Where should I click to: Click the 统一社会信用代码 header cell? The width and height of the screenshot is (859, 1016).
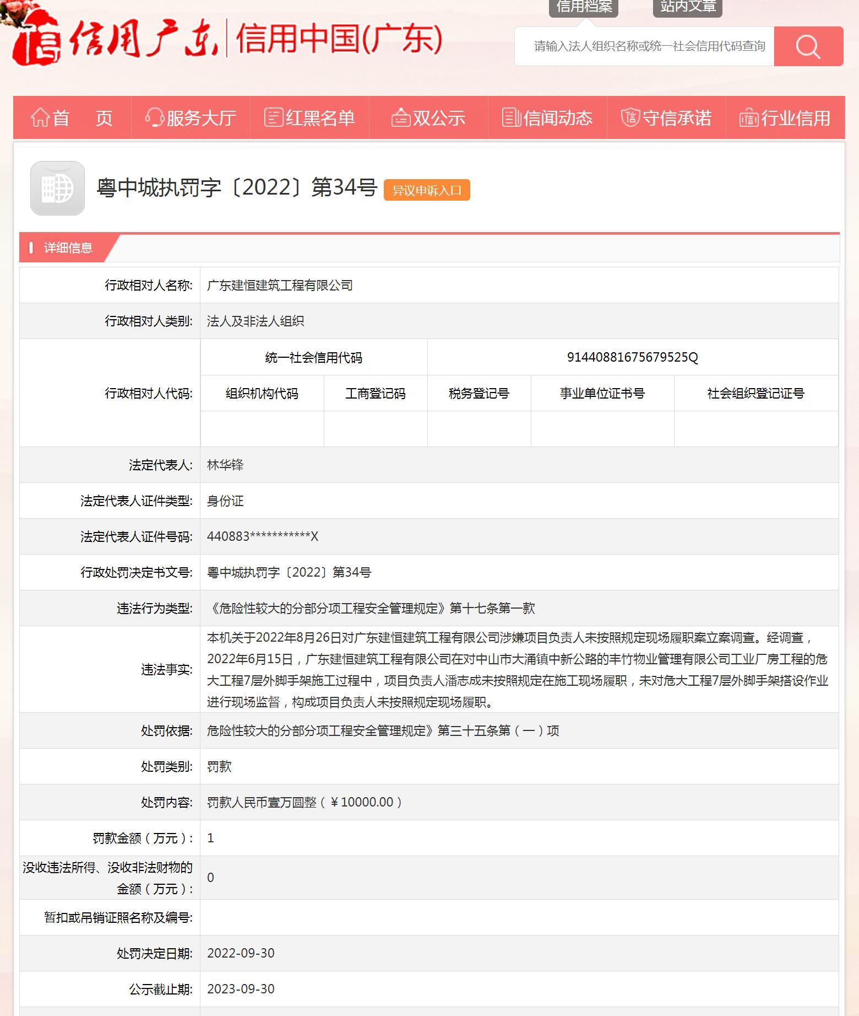point(314,358)
